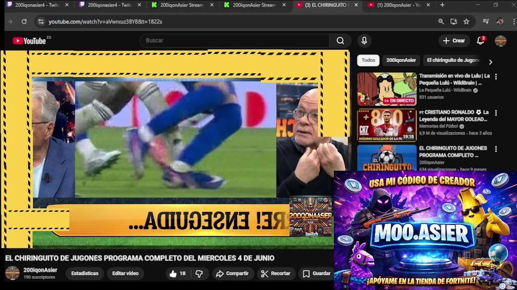Bookmark this page with star icon
This screenshot has width=517, height=290.
(x=466, y=21)
